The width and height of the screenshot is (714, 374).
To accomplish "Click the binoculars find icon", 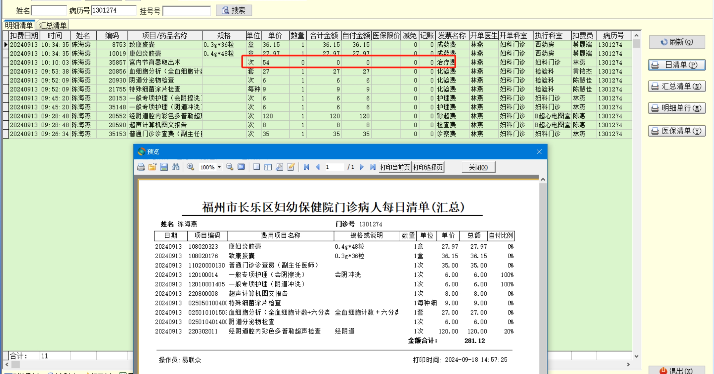I will [176, 167].
